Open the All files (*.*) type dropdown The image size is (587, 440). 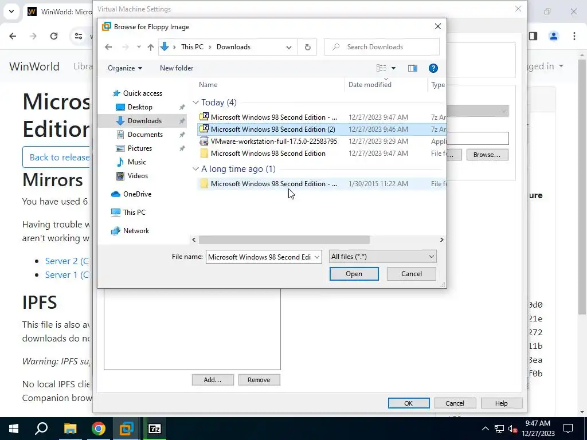click(382, 257)
